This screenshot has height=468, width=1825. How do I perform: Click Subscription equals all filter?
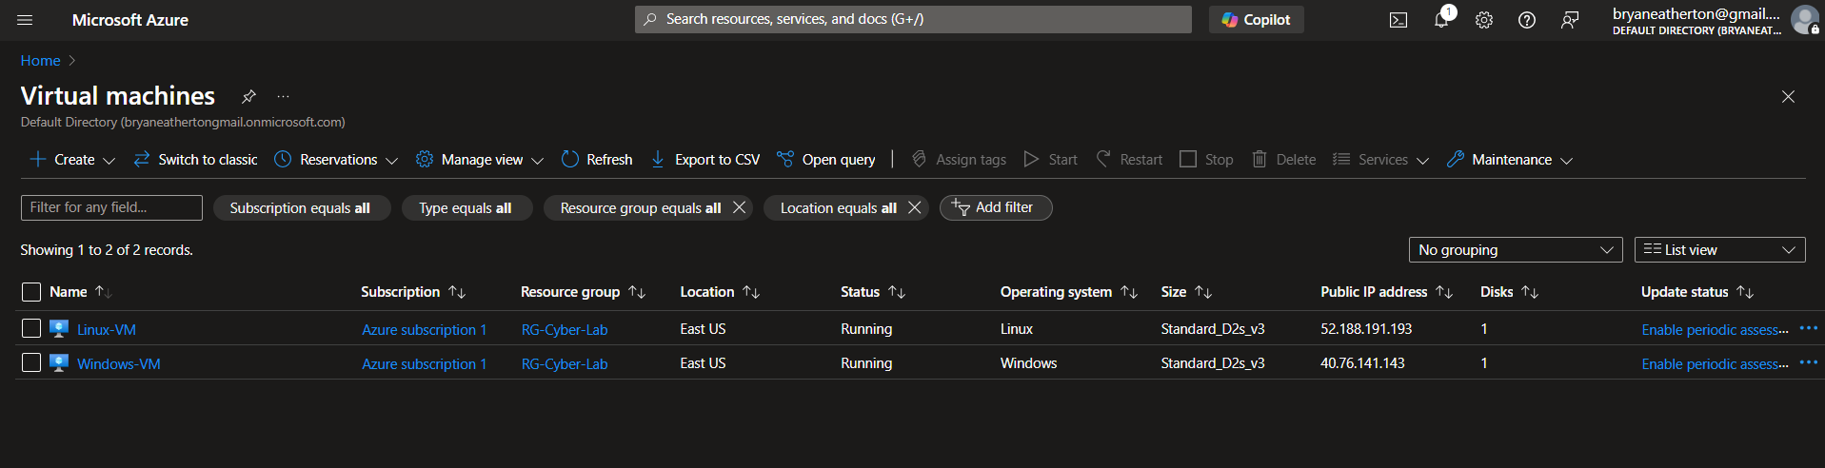(x=301, y=207)
